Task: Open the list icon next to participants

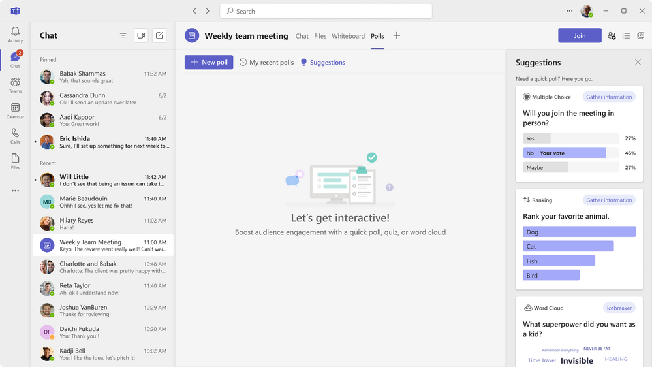Action: tap(626, 36)
